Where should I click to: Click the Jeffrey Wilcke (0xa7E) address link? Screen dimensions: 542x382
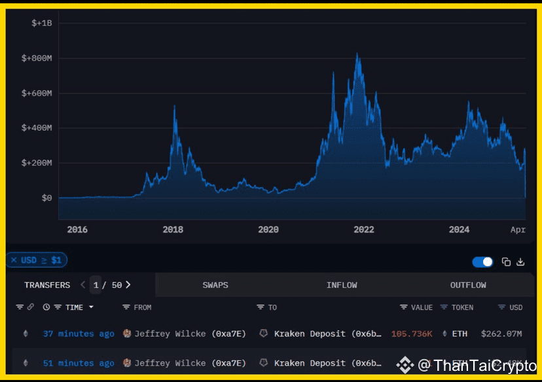tap(189, 334)
